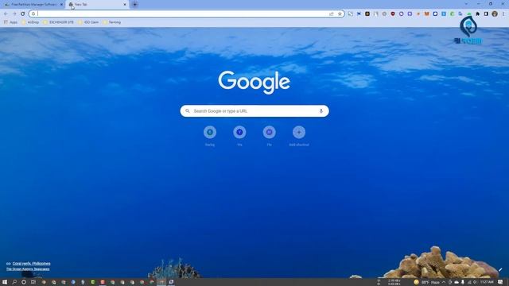
Task: Open the red shield extension
Action: point(393,14)
